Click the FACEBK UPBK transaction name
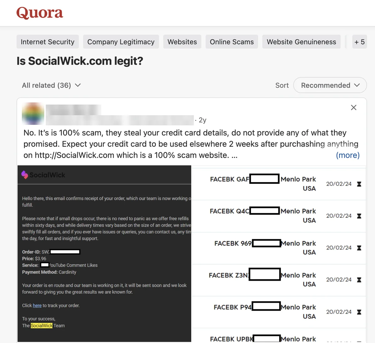The width and height of the screenshot is (375, 343). 232,339
